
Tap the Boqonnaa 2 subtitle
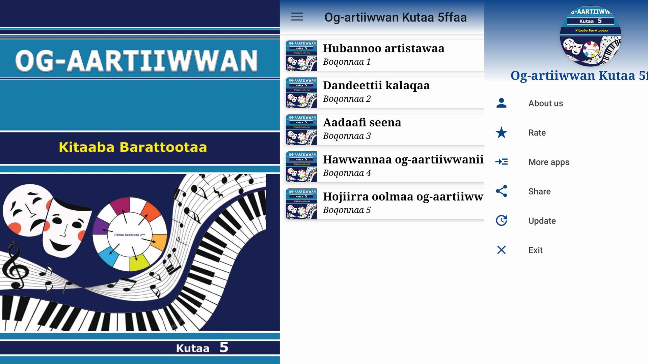tap(347, 99)
